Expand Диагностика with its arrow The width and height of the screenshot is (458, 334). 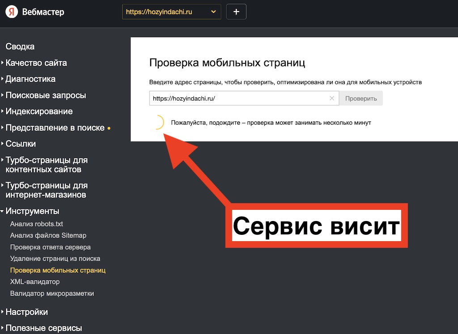pyautogui.click(x=2, y=79)
